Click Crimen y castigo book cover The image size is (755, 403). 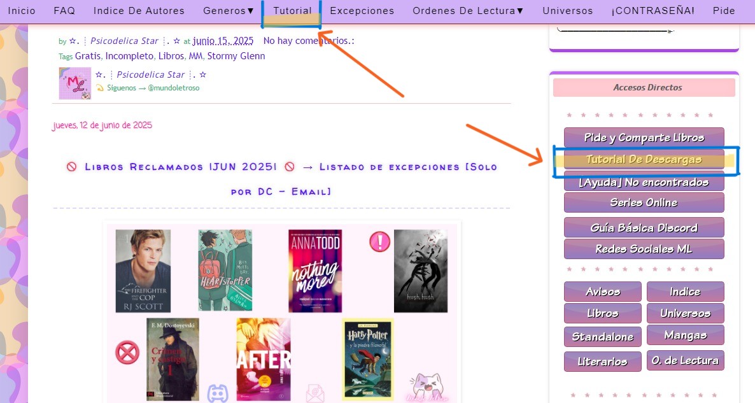tap(173, 359)
